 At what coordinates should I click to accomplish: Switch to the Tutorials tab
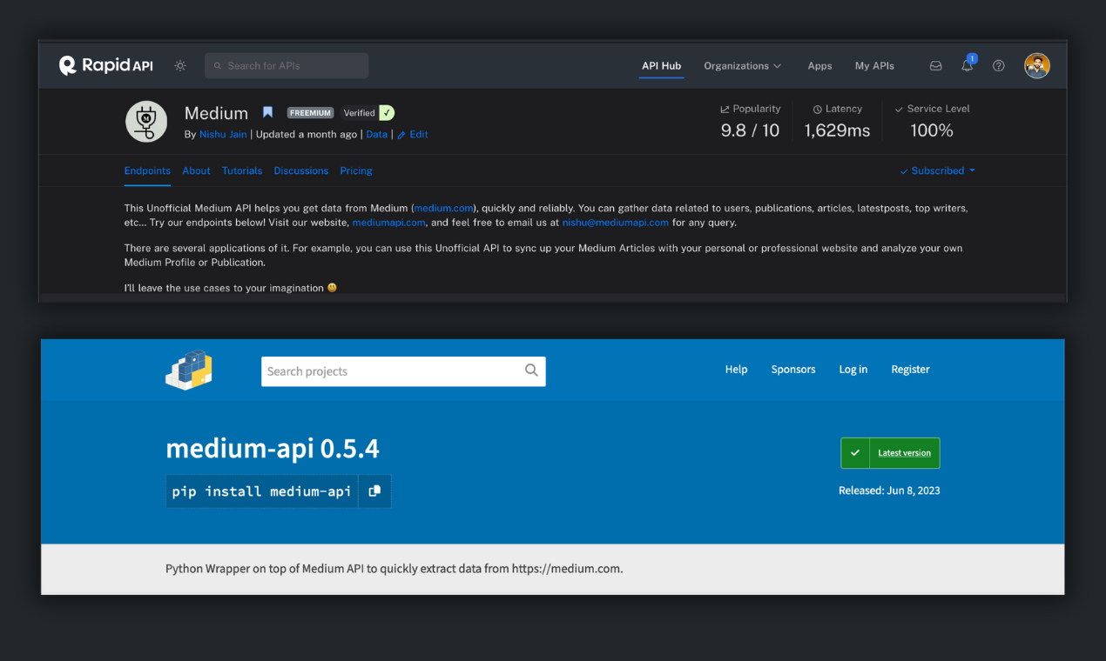tap(242, 171)
